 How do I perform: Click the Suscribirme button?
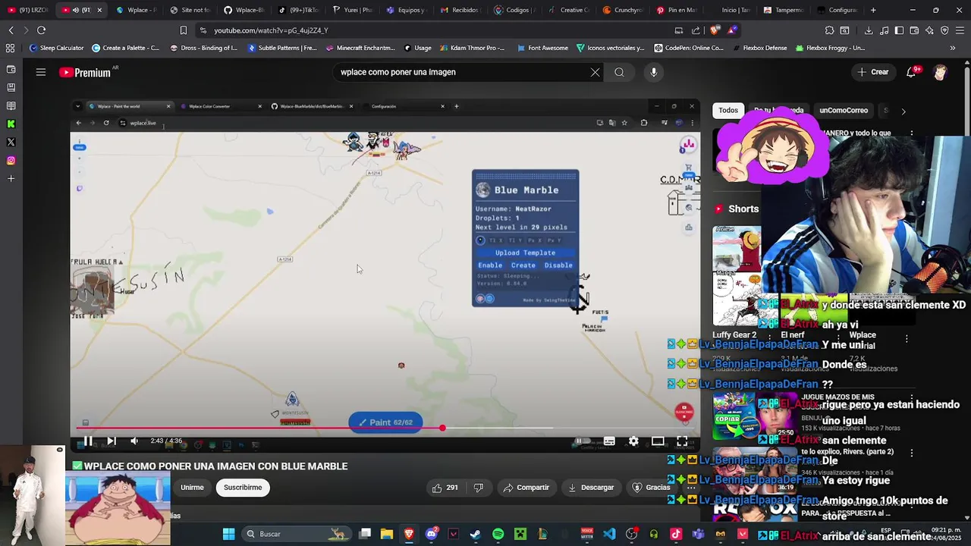pos(243,488)
